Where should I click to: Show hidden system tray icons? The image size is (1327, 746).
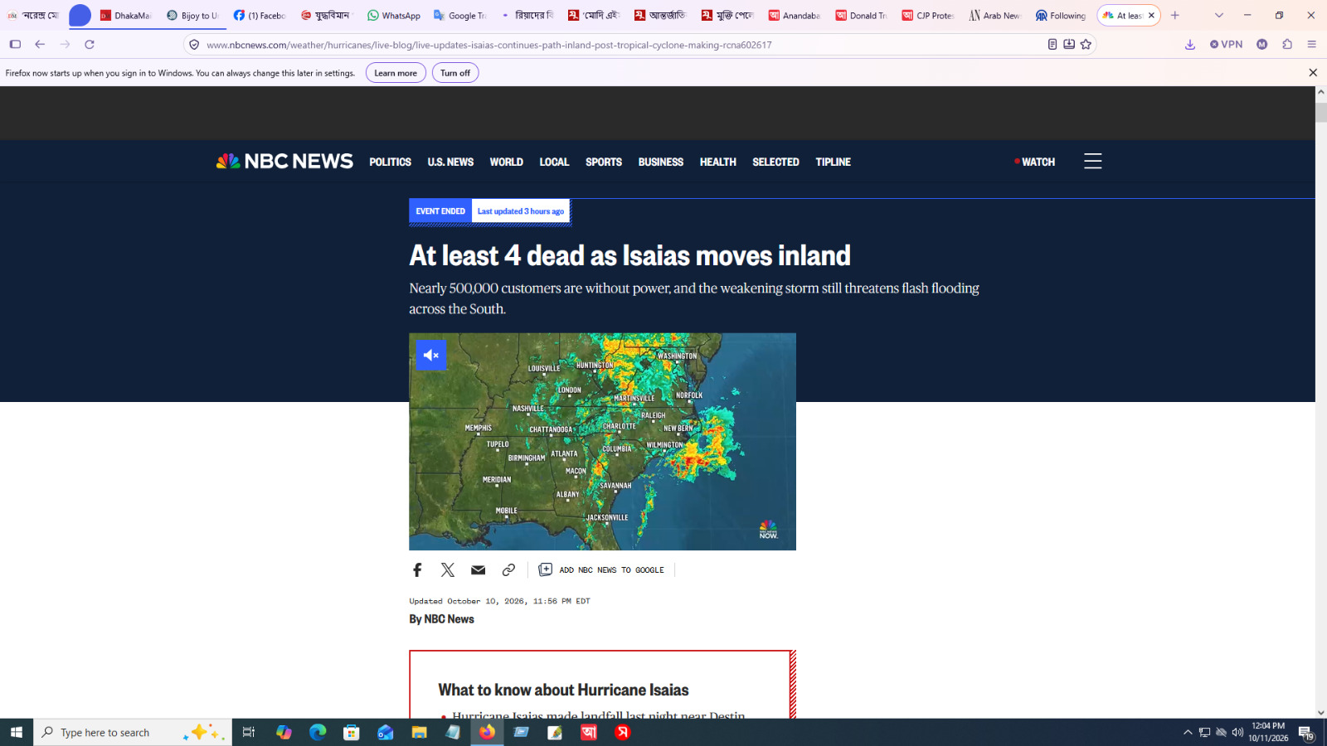(x=1188, y=733)
